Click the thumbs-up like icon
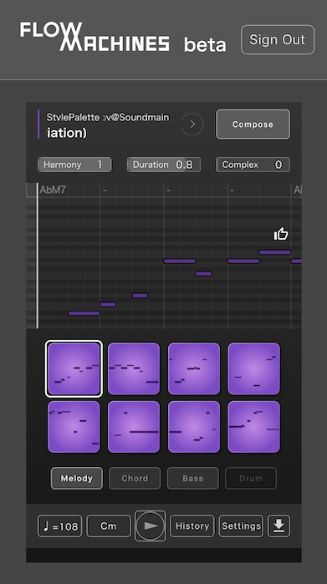 [x=281, y=234]
